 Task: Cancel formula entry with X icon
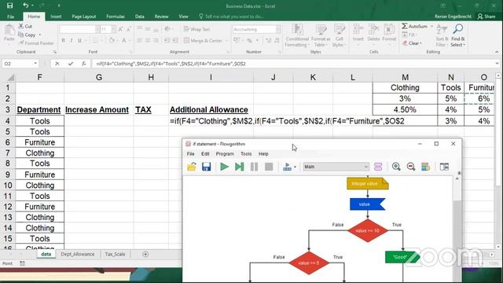57,64
